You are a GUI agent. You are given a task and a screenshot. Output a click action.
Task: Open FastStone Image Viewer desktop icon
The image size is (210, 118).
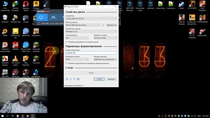point(5,47)
